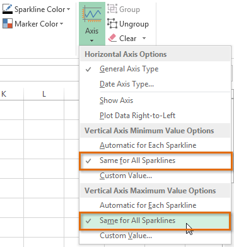Viewport: 234px width, 247px height.
Task: Click the Horizontal Axis Options heading
Action: 126,54
